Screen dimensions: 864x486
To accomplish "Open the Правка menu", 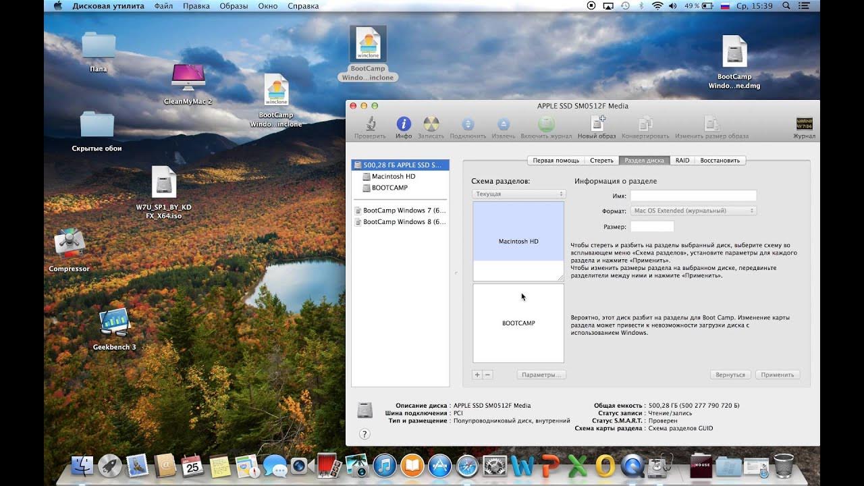I will (x=196, y=5).
